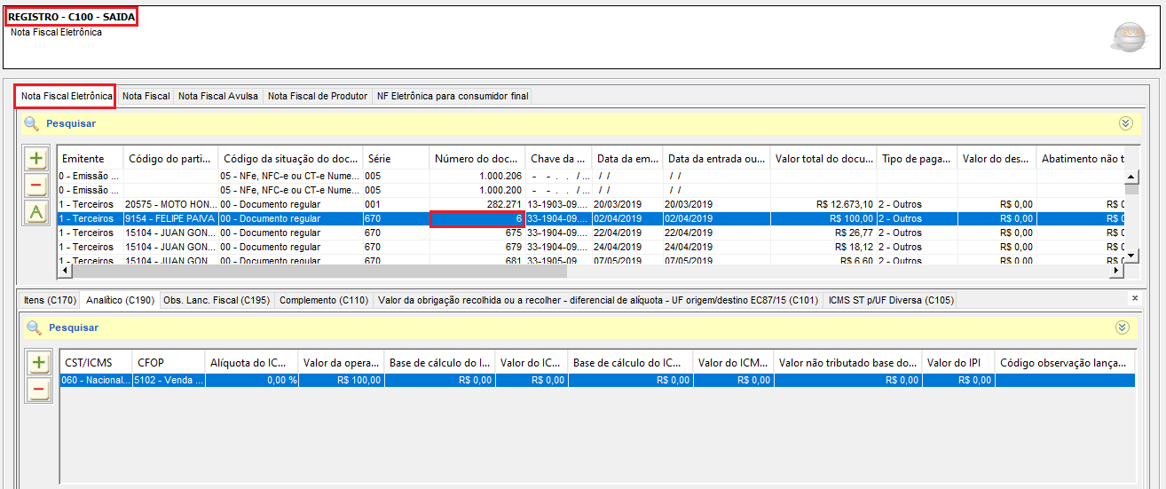Add a new row in the Analítico grid
Viewport: 1166px width, 489px height.
(x=39, y=362)
